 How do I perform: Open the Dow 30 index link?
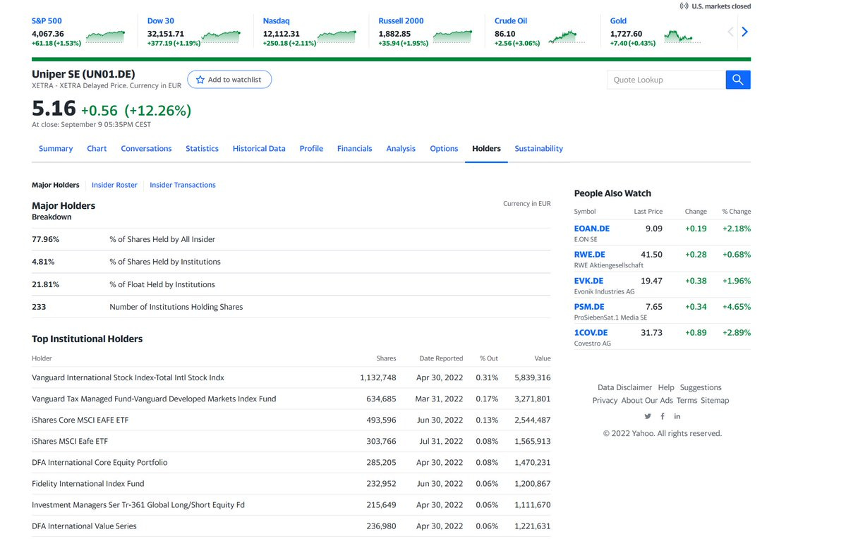tap(161, 20)
